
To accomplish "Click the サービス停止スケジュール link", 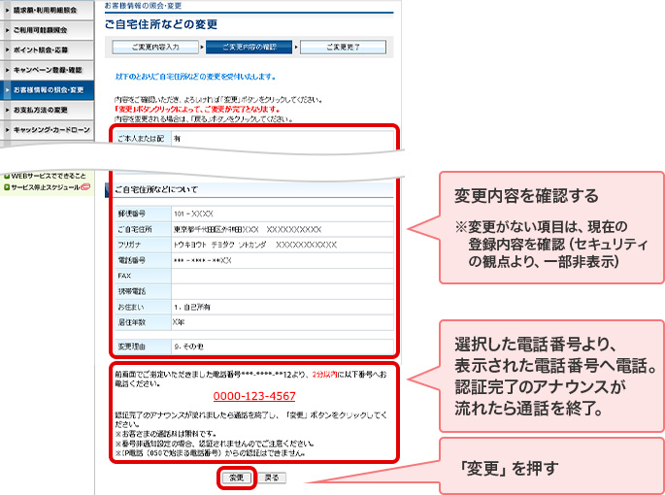I will pos(45,185).
